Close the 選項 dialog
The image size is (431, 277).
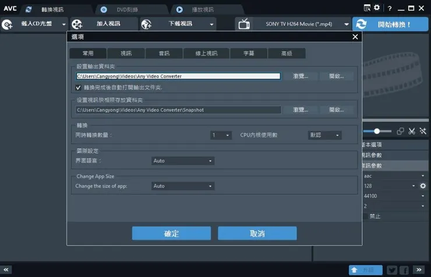point(355,37)
